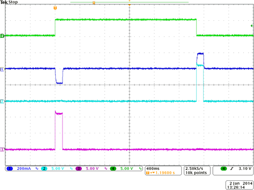
Task: Click the trigger source channel 4 badge
Action: click(224, 169)
